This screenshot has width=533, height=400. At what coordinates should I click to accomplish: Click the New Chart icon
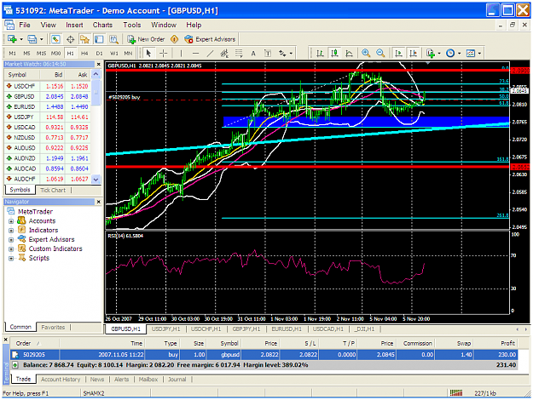click(x=12, y=39)
